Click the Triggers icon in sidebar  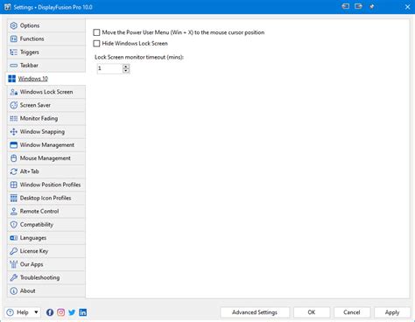13,52
